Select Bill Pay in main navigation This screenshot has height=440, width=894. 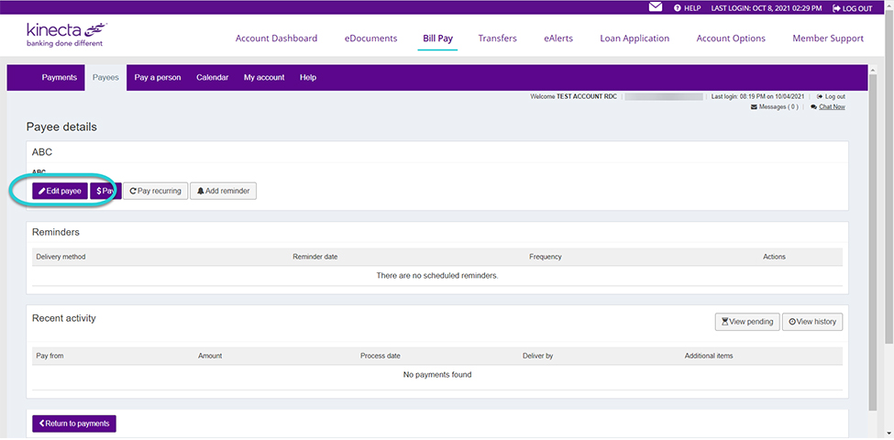(438, 38)
